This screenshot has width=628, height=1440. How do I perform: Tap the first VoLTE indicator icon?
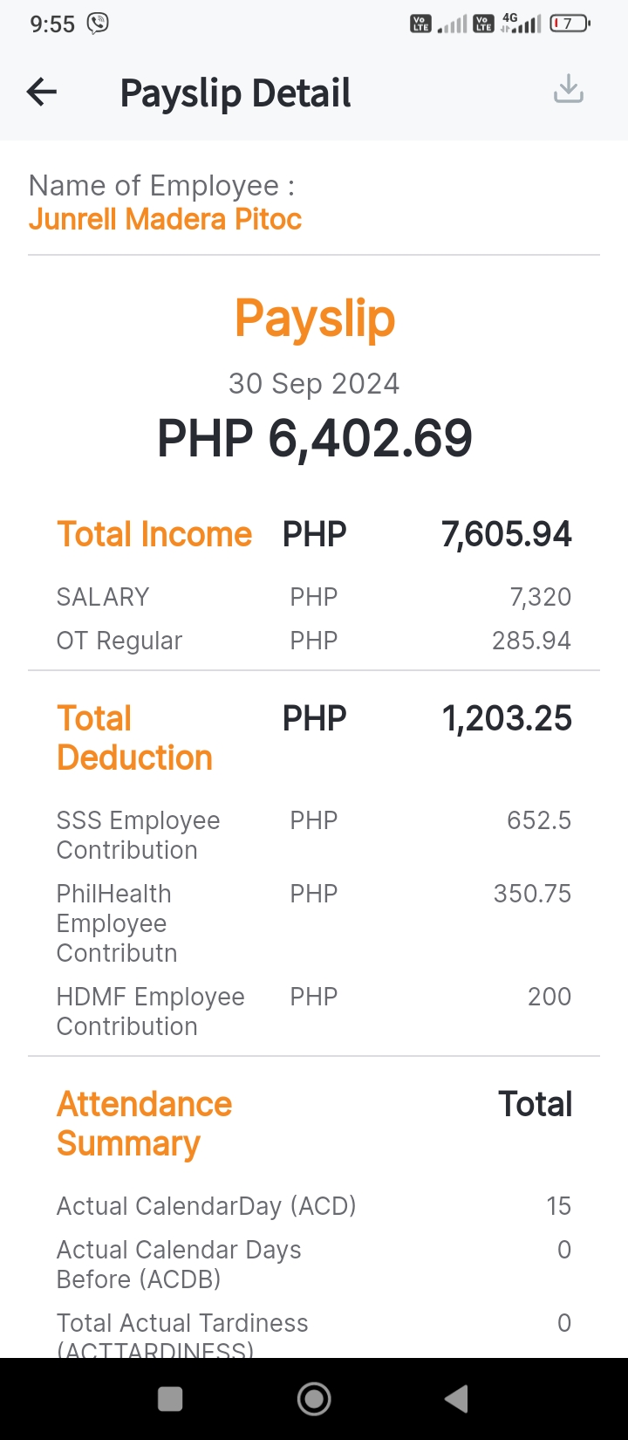pyautogui.click(x=420, y=24)
